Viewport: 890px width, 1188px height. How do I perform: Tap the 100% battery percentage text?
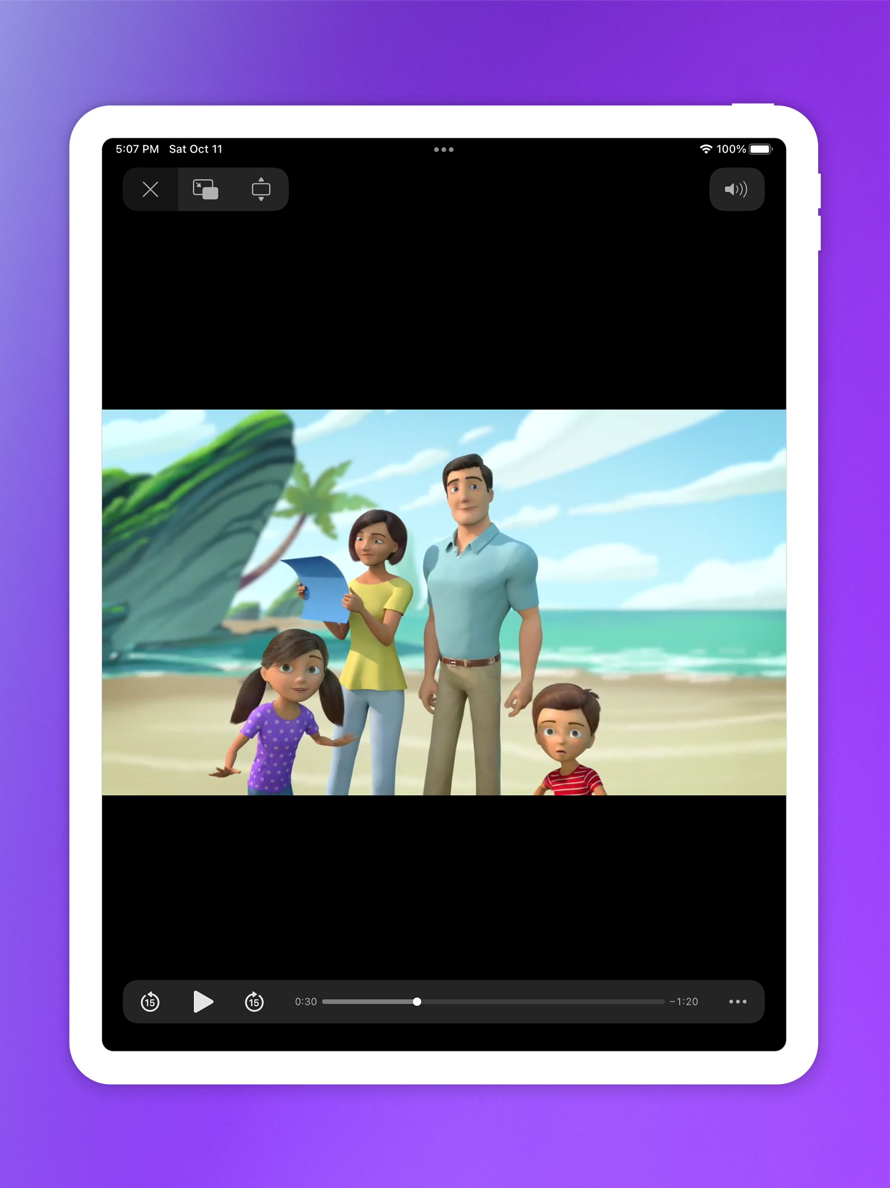click(x=731, y=149)
